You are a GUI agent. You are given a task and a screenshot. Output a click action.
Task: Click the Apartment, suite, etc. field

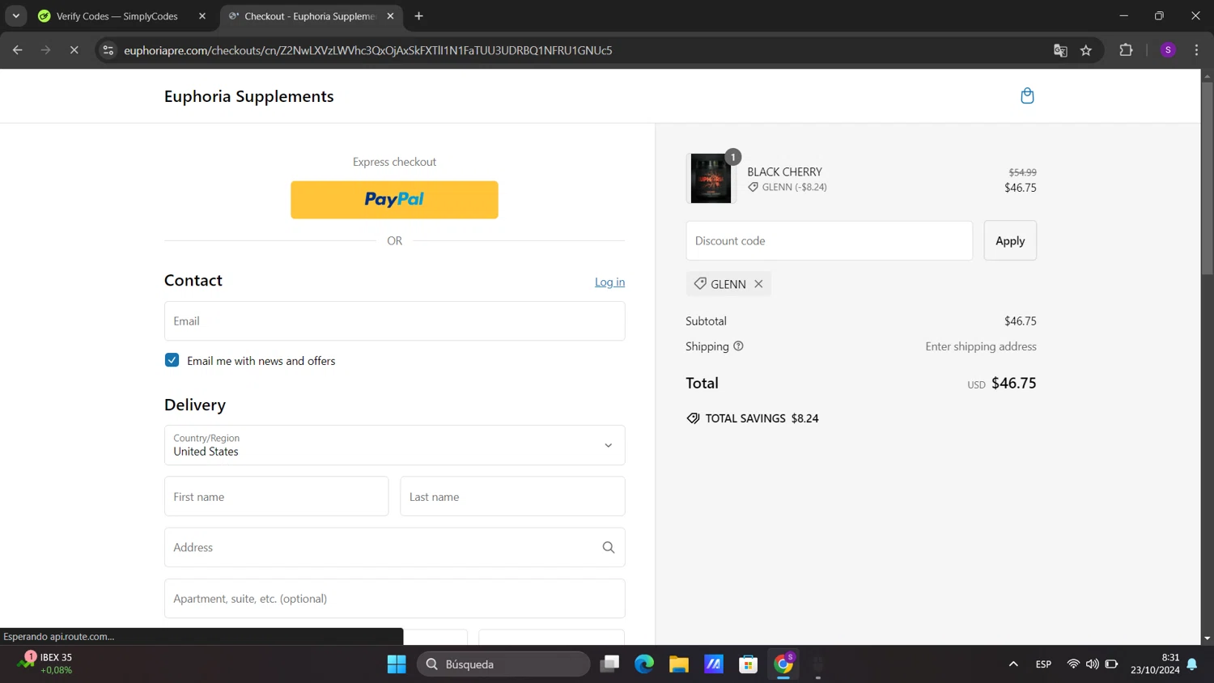(x=395, y=599)
